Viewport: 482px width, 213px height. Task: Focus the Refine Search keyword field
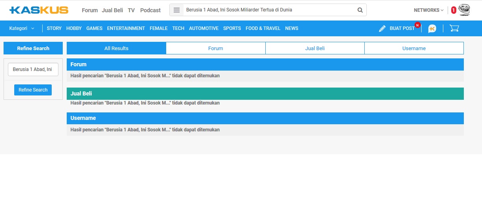pos(33,69)
